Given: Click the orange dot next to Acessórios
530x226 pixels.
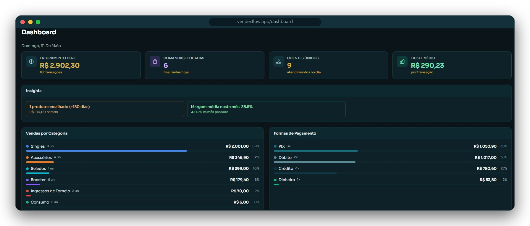Looking at the screenshot, I should click(27, 158).
